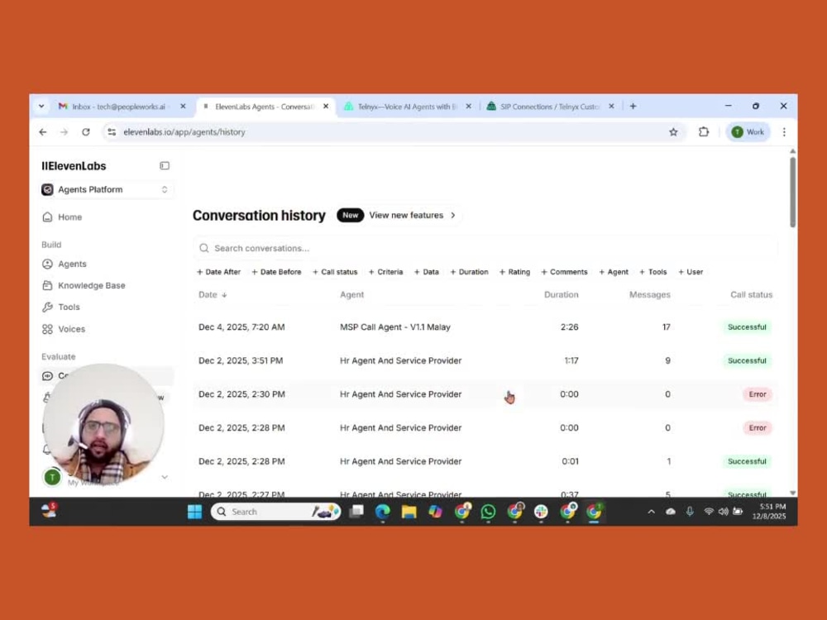Open Slack from taskbar
The height and width of the screenshot is (620, 827).
[541, 512]
